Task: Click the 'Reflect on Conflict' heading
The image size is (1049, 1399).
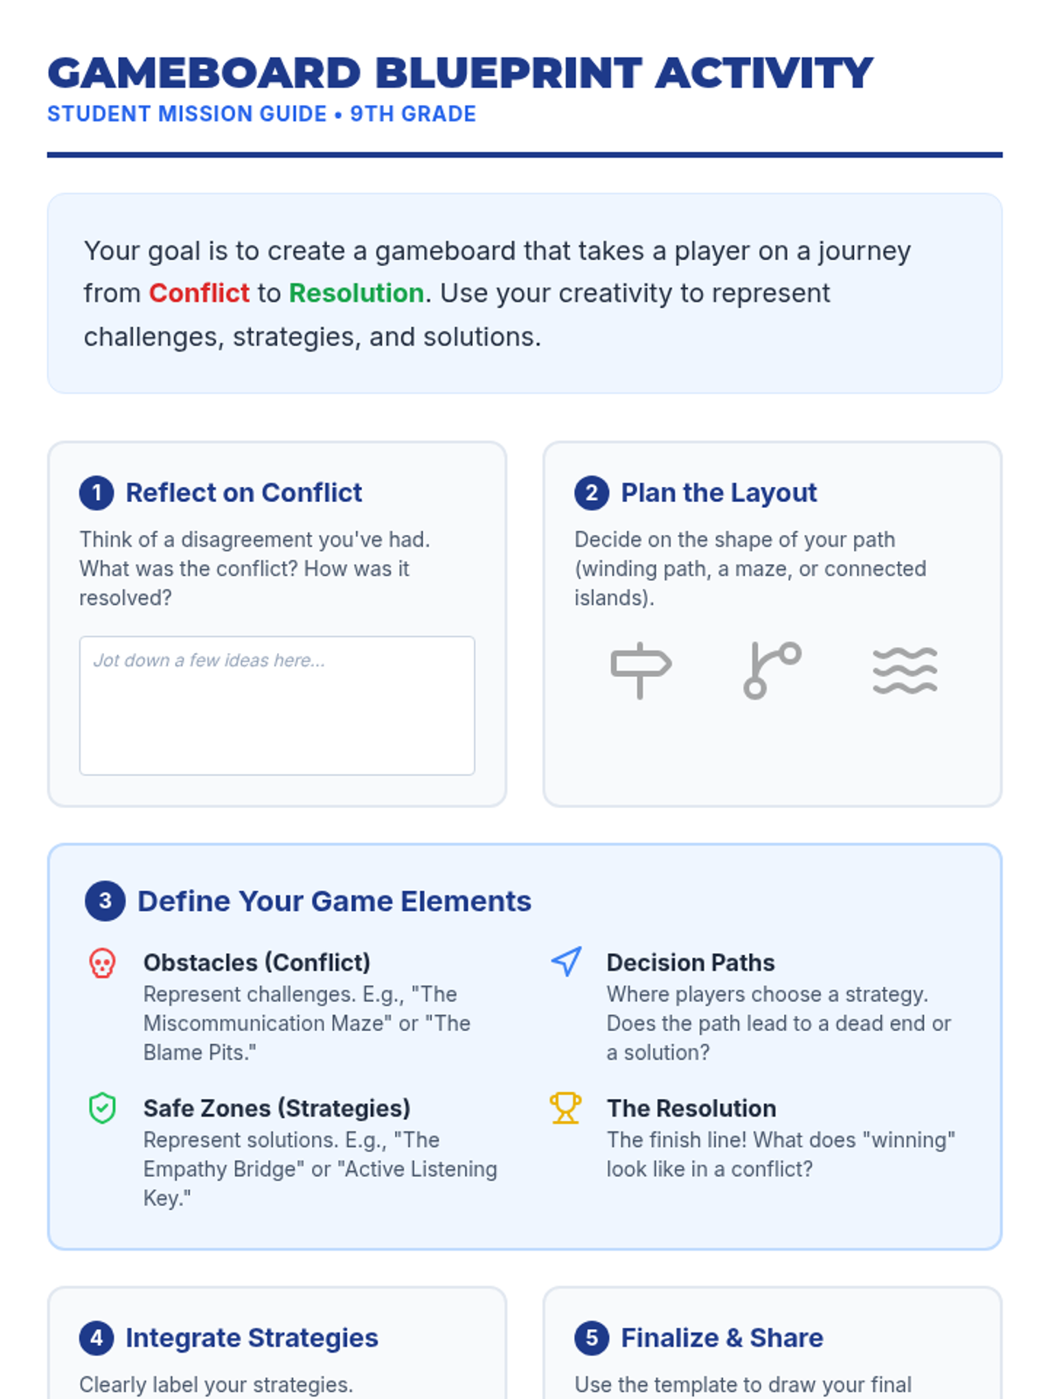Action: [x=244, y=493]
